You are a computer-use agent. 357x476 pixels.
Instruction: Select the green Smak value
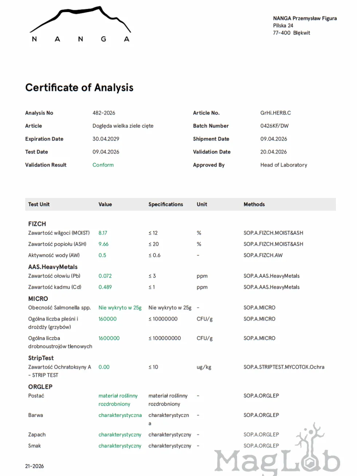pos(120,446)
